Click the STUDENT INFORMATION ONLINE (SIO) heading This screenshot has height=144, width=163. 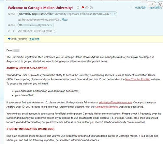pos(30,129)
